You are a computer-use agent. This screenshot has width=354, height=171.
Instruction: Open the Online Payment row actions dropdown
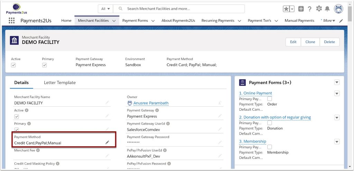(337, 93)
